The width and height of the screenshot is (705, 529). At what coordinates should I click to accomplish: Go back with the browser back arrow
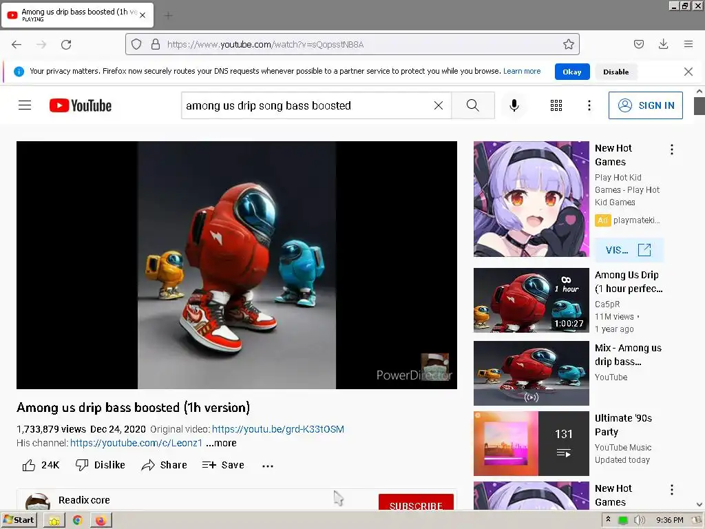pos(17,45)
